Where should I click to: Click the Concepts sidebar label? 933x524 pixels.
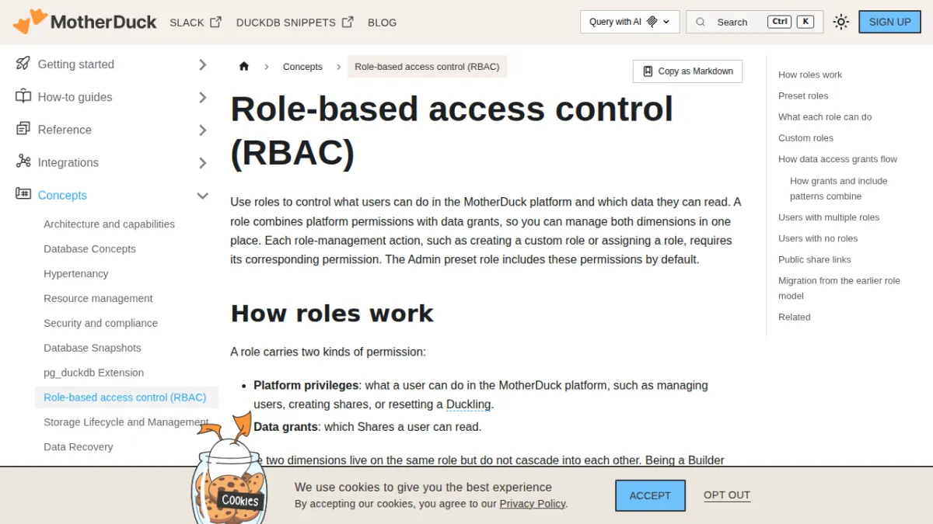point(62,196)
